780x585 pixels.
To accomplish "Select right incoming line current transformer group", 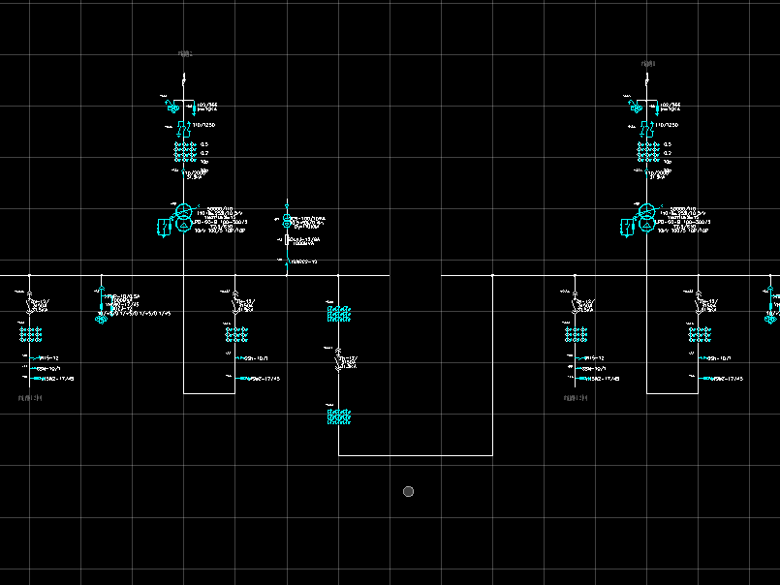I will [x=646, y=153].
